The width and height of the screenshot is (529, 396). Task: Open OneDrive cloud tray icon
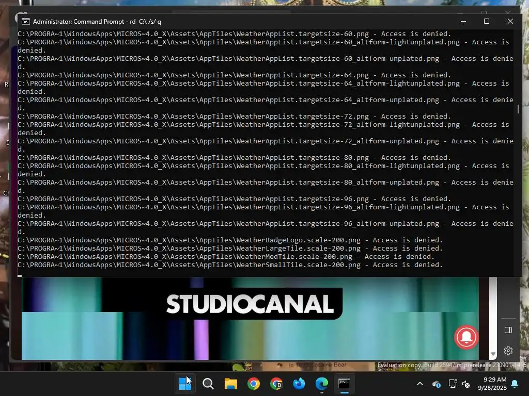pyautogui.click(x=436, y=384)
